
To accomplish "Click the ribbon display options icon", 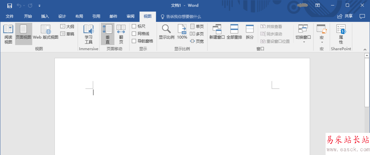I will pyautogui.click(x=317, y=5).
